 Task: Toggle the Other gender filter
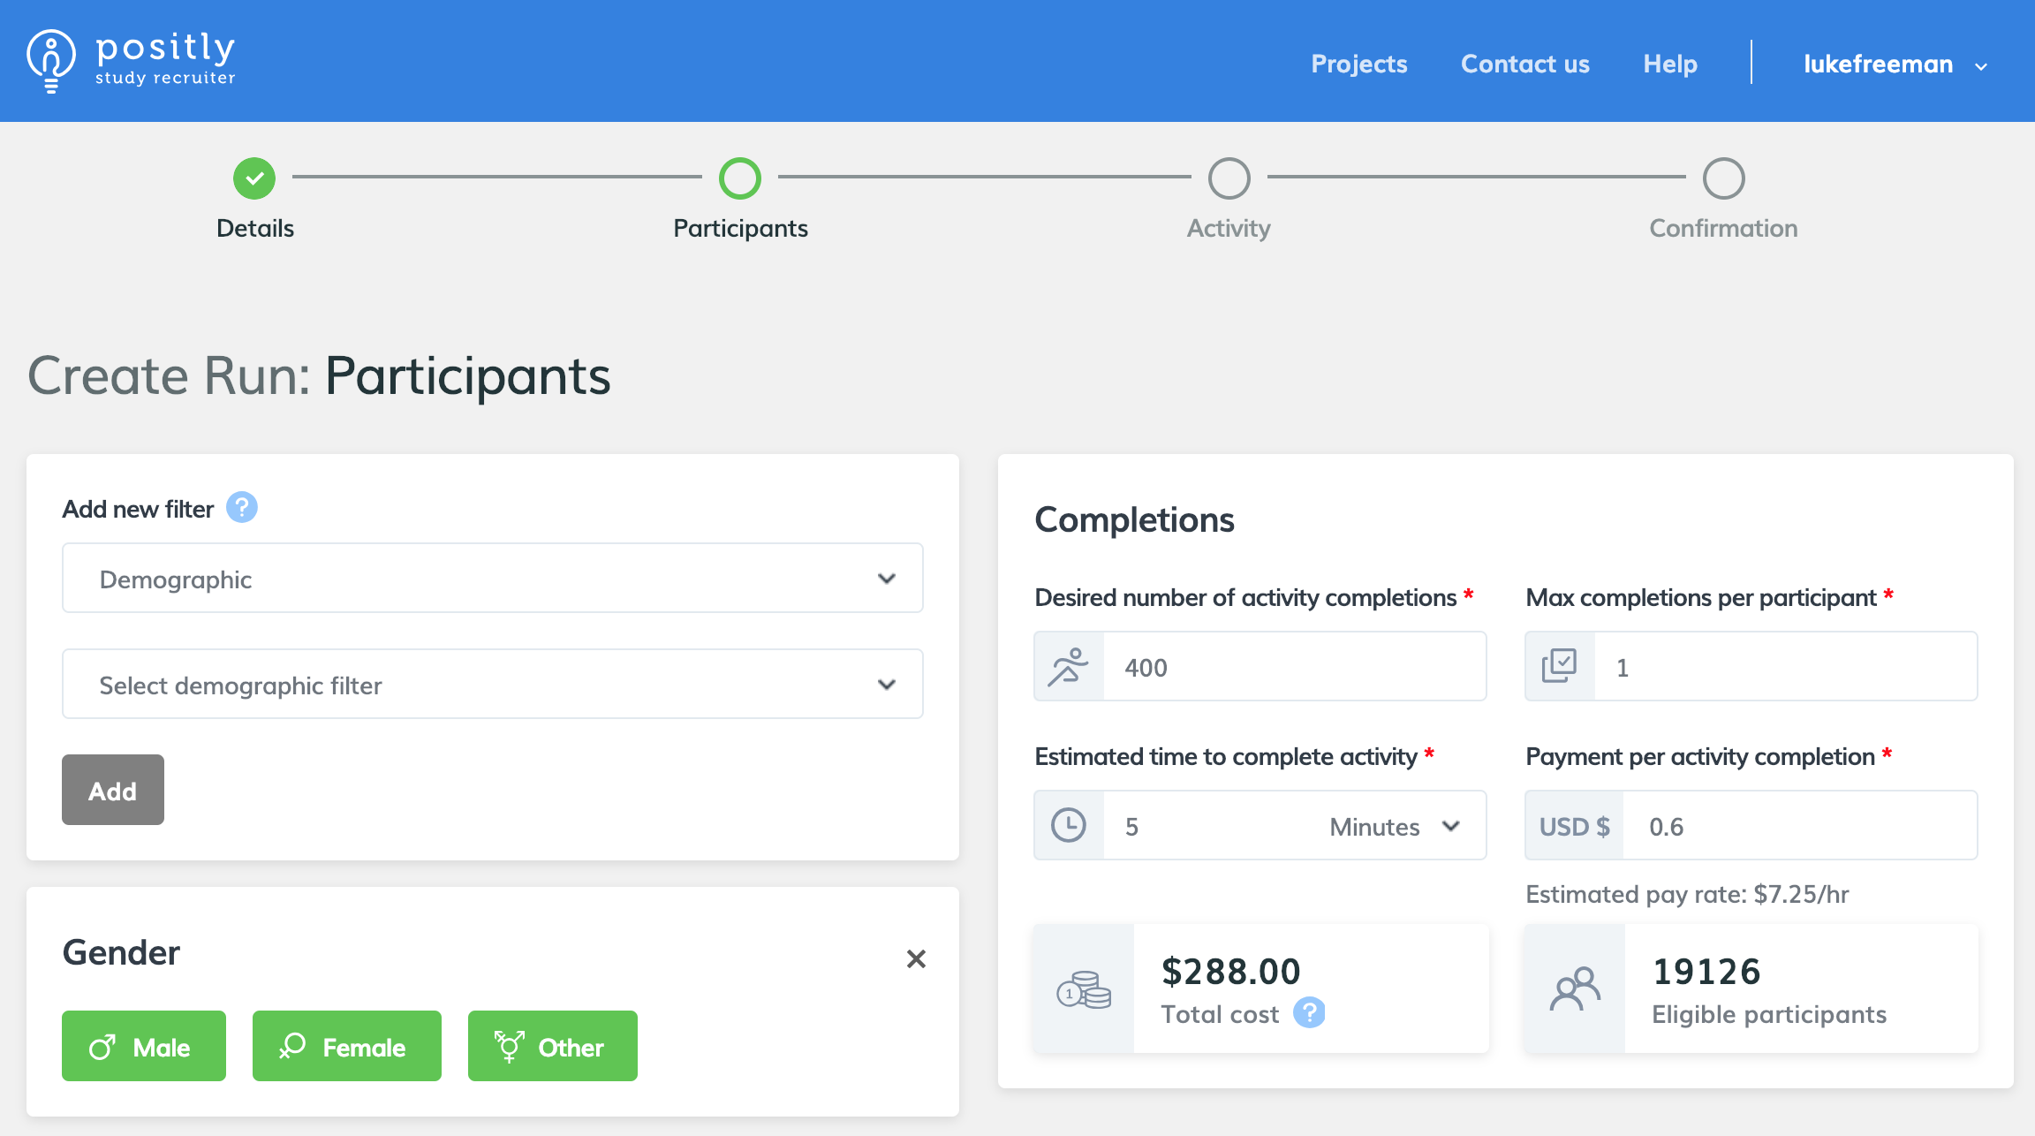click(552, 1047)
